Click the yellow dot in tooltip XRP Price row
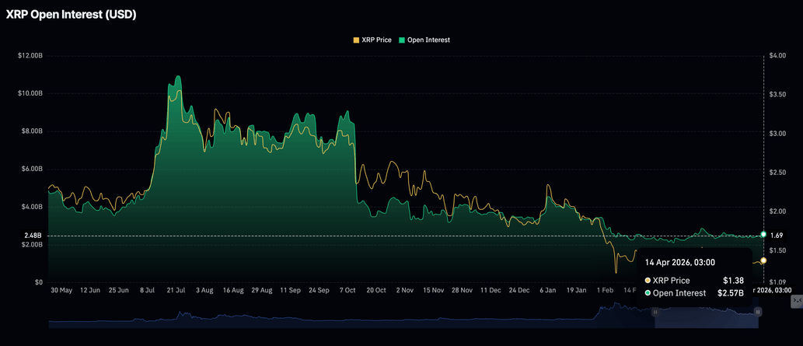Screen dimensions: 803x346 [648, 280]
